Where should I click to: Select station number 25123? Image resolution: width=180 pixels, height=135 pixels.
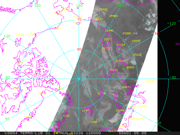click(98, 19)
